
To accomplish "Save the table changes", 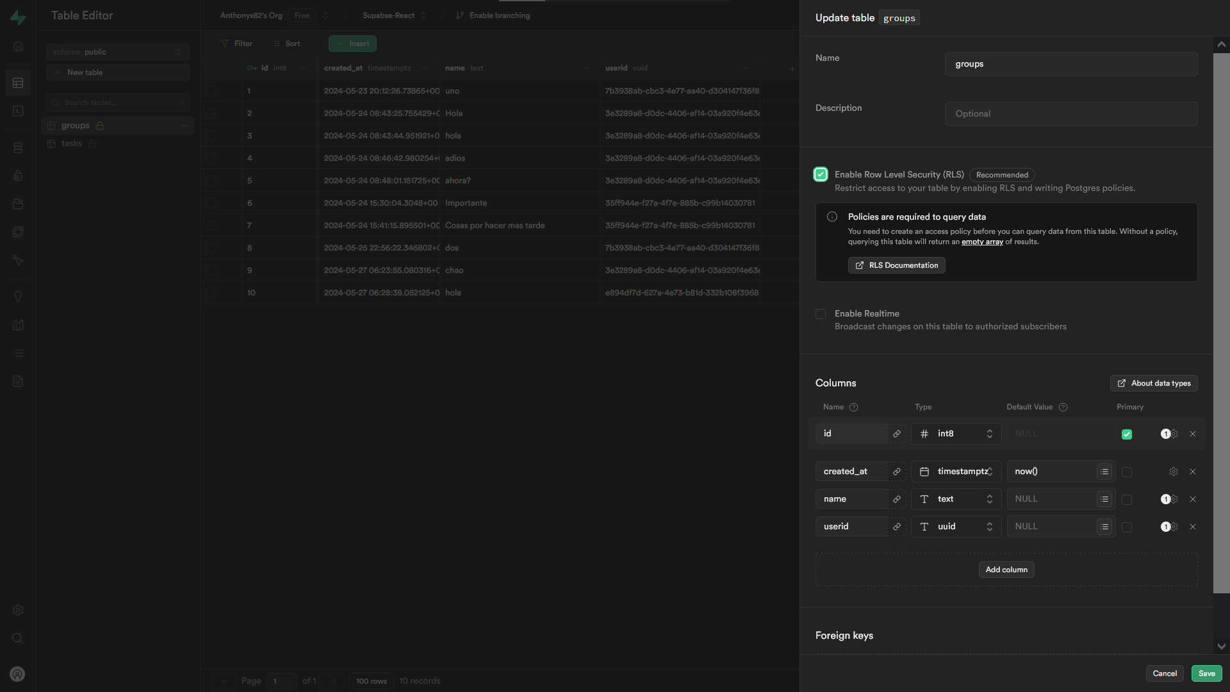I will coord(1206,673).
